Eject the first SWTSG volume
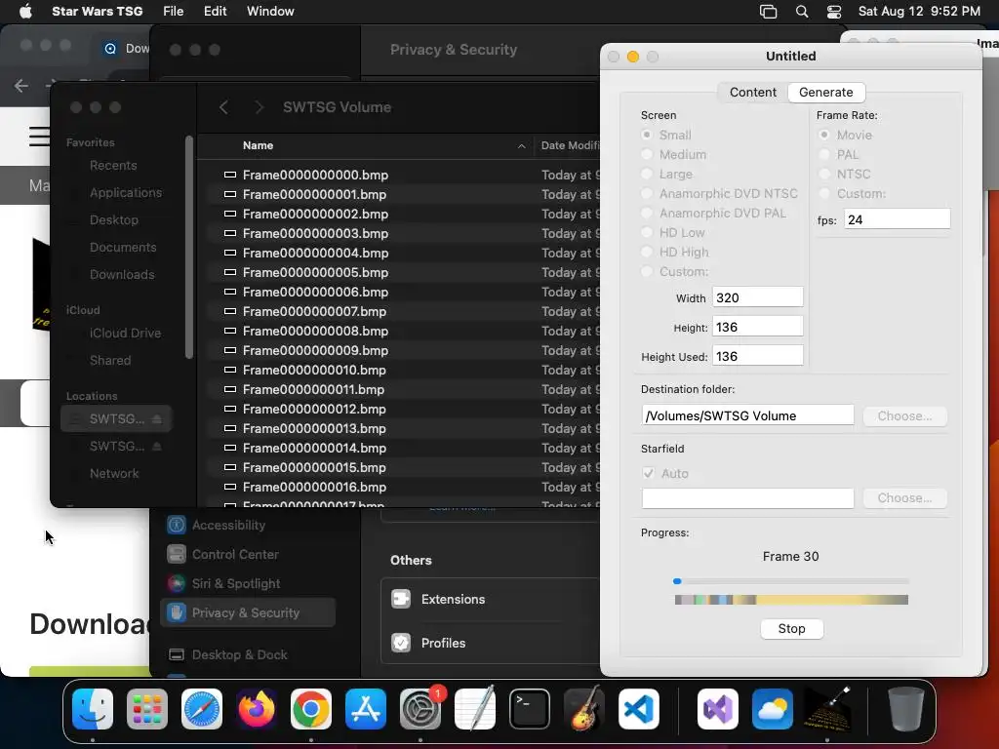The image size is (999, 749). pos(157,419)
